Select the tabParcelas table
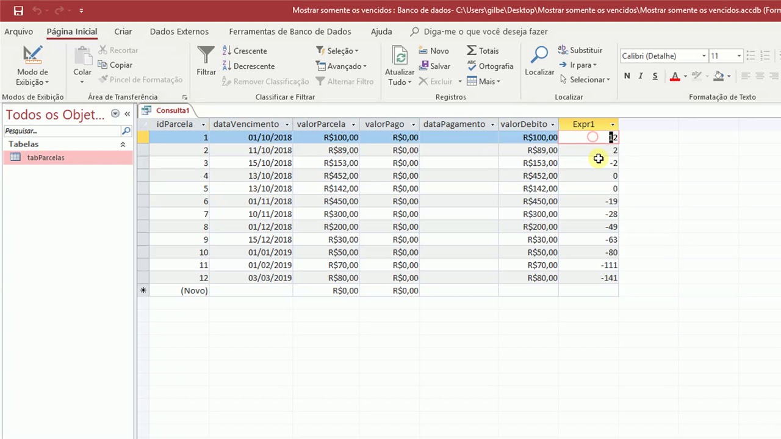This screenshot has height=439, width=781. tap(68, 157)
